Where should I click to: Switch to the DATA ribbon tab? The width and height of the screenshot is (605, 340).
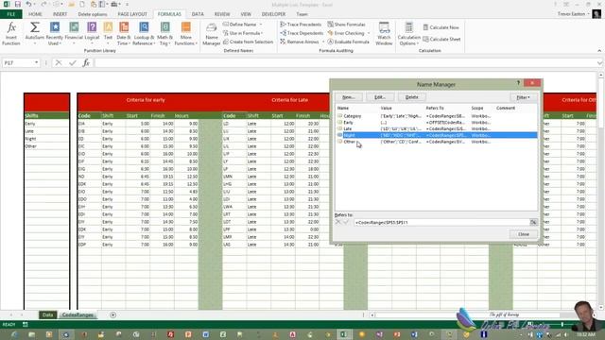point(198,14)
